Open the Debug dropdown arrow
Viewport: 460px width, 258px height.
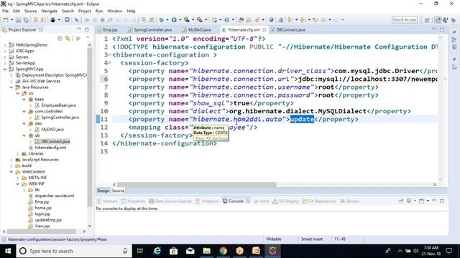pos(167,20)
